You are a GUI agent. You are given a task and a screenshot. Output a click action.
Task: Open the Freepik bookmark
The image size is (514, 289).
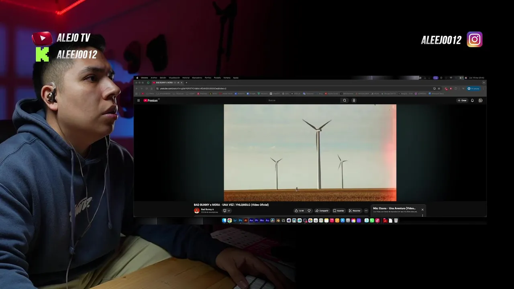tap(251, 94)
